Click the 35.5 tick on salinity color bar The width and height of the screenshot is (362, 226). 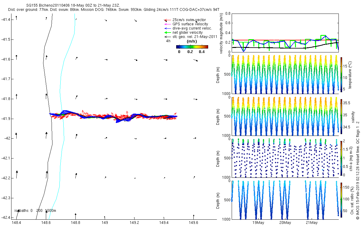click(x=346, y=103)
